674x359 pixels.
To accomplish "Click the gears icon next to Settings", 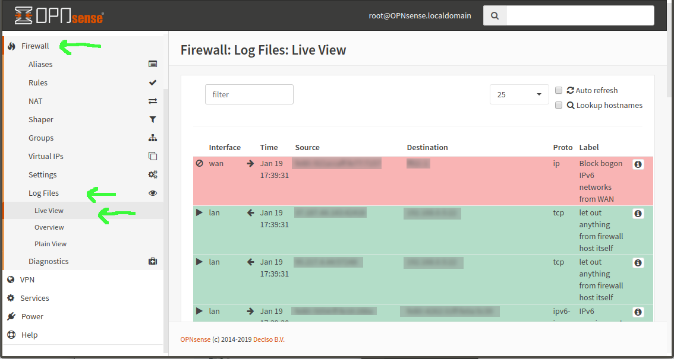I will click(x=153, y=174).
